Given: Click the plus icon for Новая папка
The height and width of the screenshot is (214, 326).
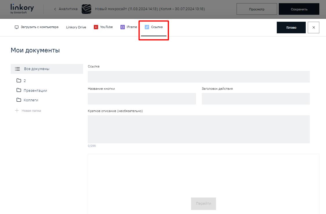Looking at the screenshot, I should [17, 111].
